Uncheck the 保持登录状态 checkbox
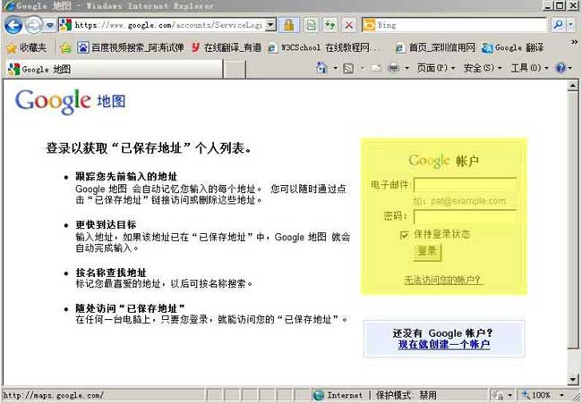This screenshot has width=582, height=403. (404, 235)
